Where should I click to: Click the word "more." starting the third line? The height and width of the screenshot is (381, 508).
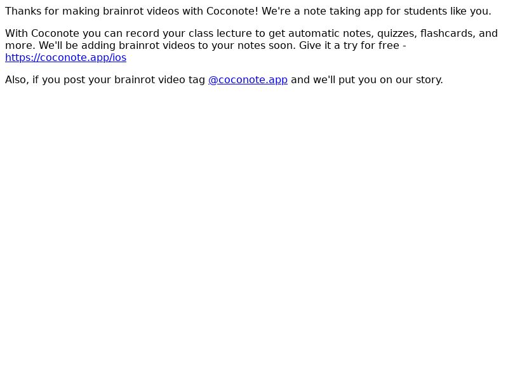pos(20,45)
